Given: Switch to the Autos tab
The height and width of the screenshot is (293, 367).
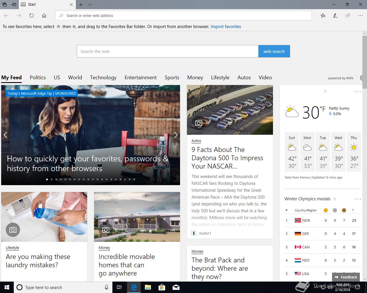Looking at the screenshot, I should pyautogui.click(x=244, y=78).
